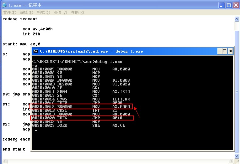
Task: Click the Notepad icon in the title bar
Action: click(4, 5)
